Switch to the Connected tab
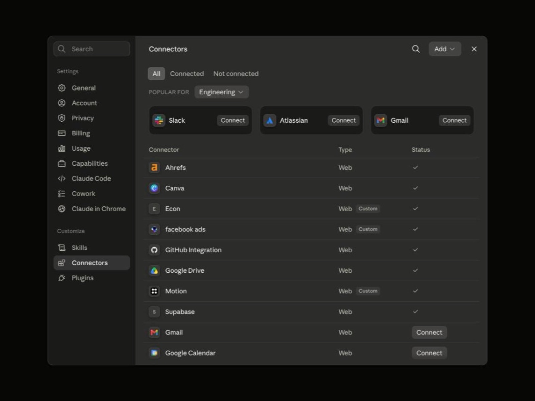 click(187, 74)
